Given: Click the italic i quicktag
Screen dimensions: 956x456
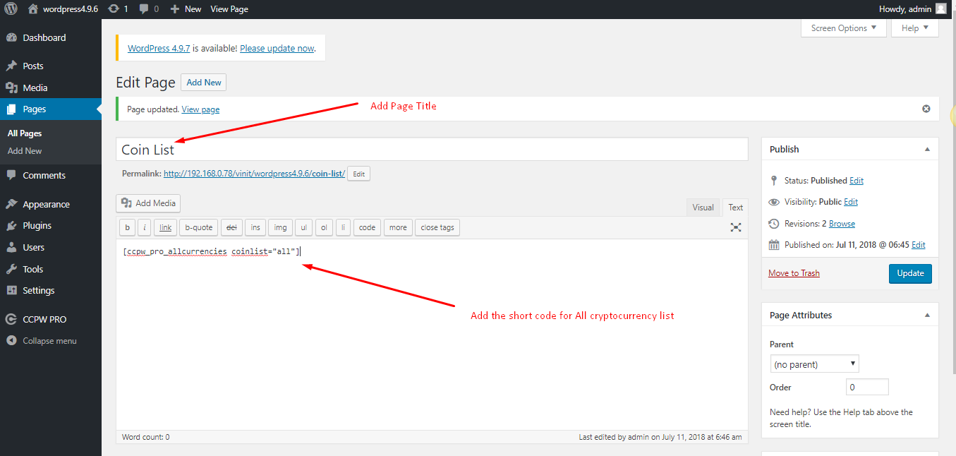Looking at the screenshot, I should pyautogui.click(x=145, y=227).
